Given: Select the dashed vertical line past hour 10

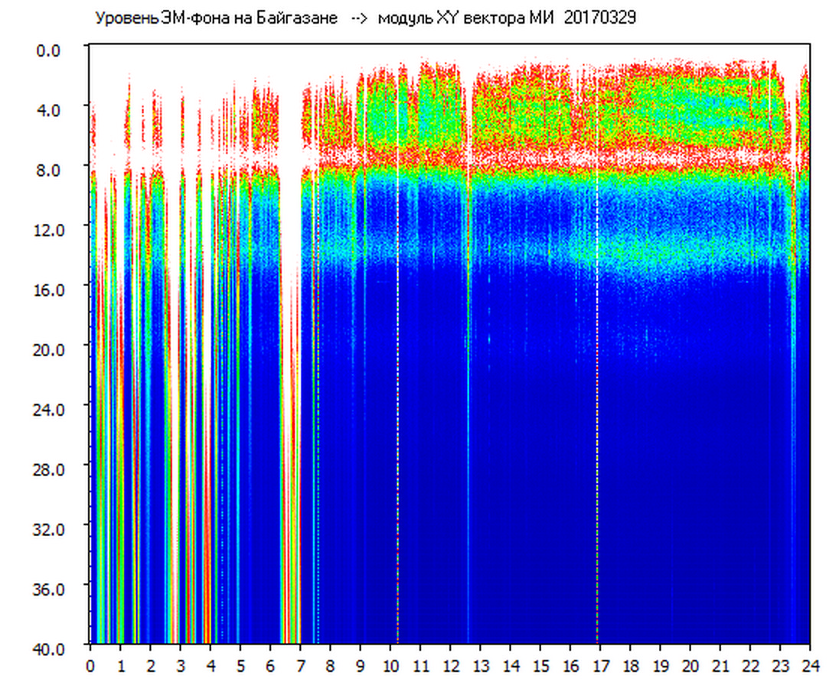Looking at the screenshot, I should click(397, 382).
